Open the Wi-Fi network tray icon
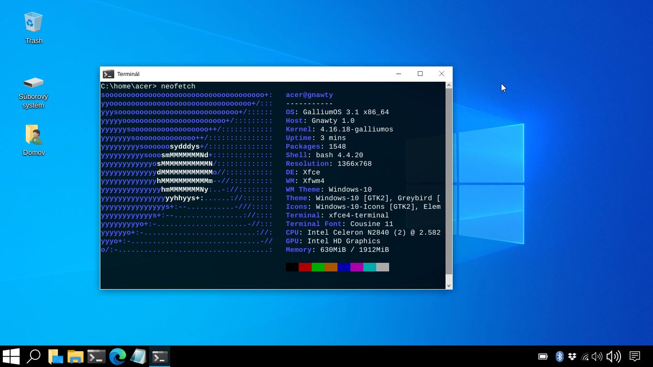This screenshot has width=653, height=367. 585,356
